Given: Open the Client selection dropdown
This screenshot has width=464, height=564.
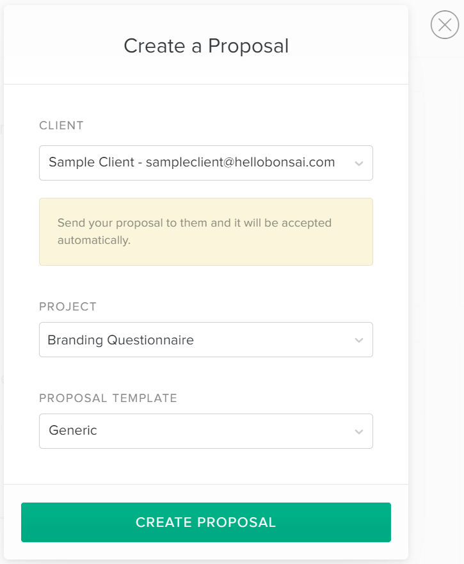Looking at the screenshot, I should [x=206, y=163].
